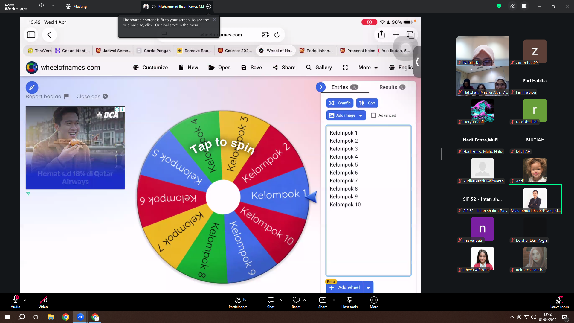574x323 pixels.
Task: Open Zoom meeting info icon
Action: click(42, 5)
